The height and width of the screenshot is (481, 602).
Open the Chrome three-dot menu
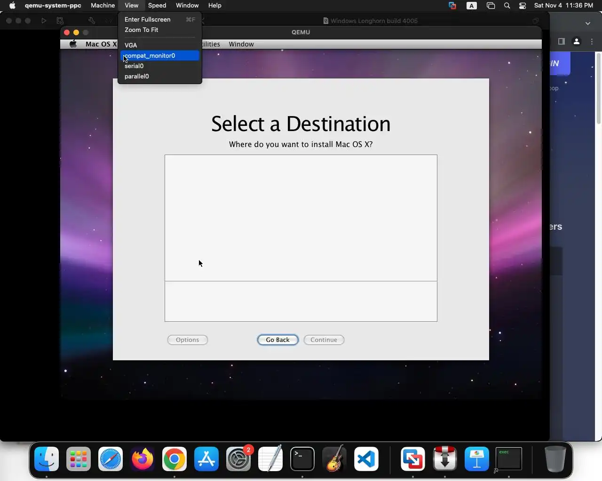pyautogui.click(x=592, y=41)
